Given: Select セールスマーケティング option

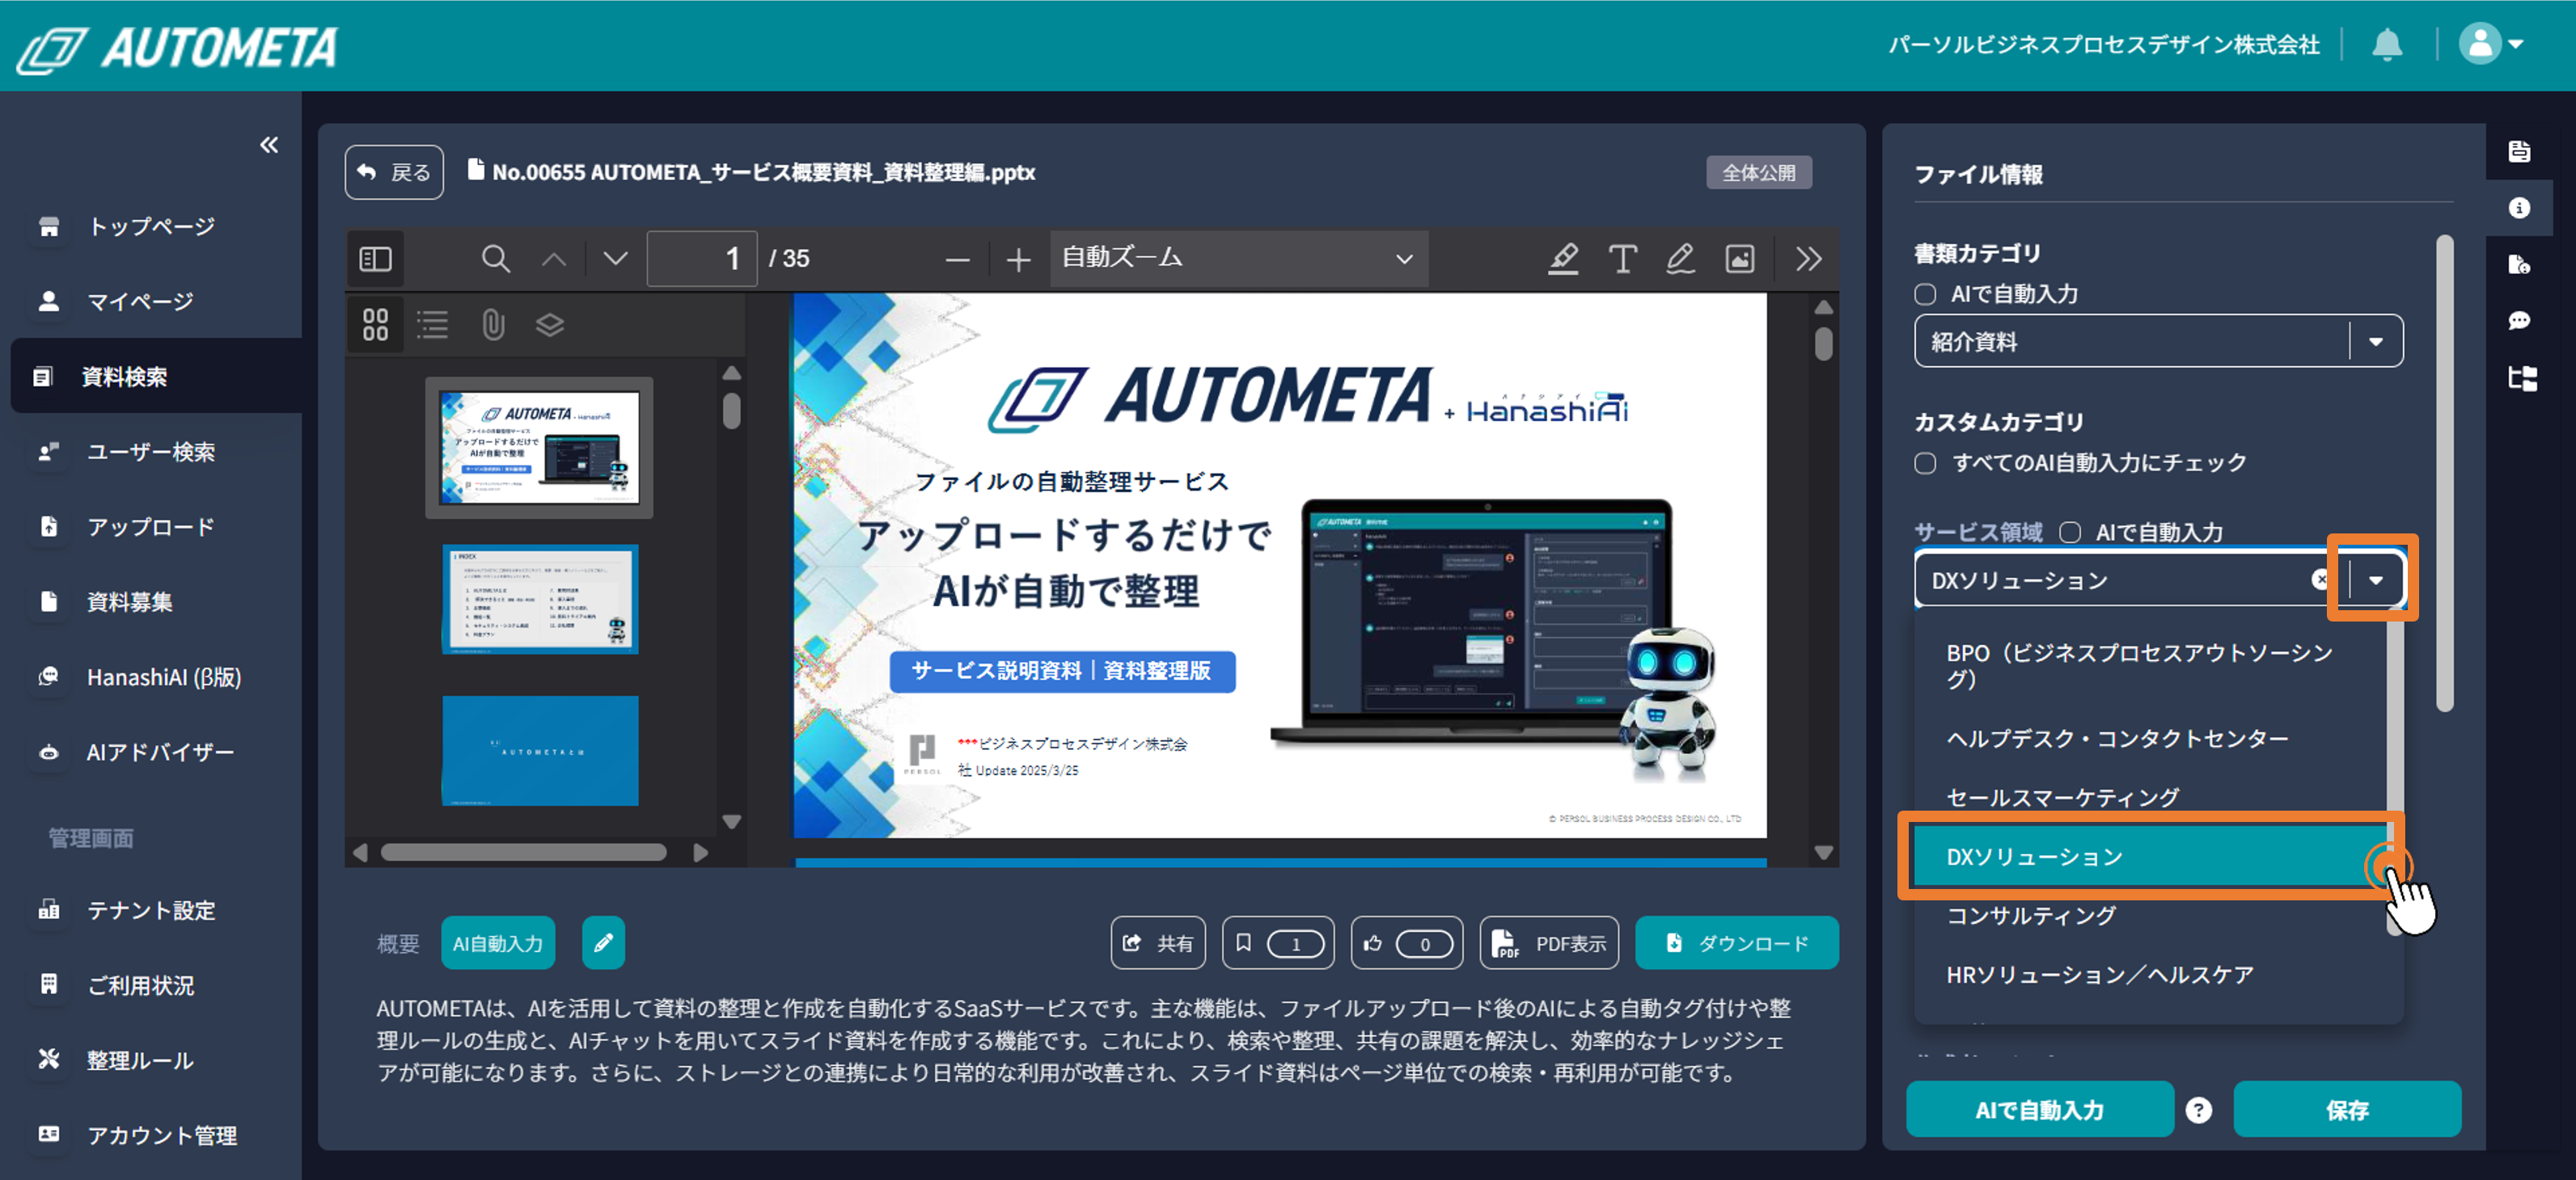Looking at the screenshot, I should pyautogui.click(x=2150, y=798).
